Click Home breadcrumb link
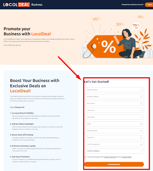Screen dimensions: 153x171 click(x=6, y=45)
